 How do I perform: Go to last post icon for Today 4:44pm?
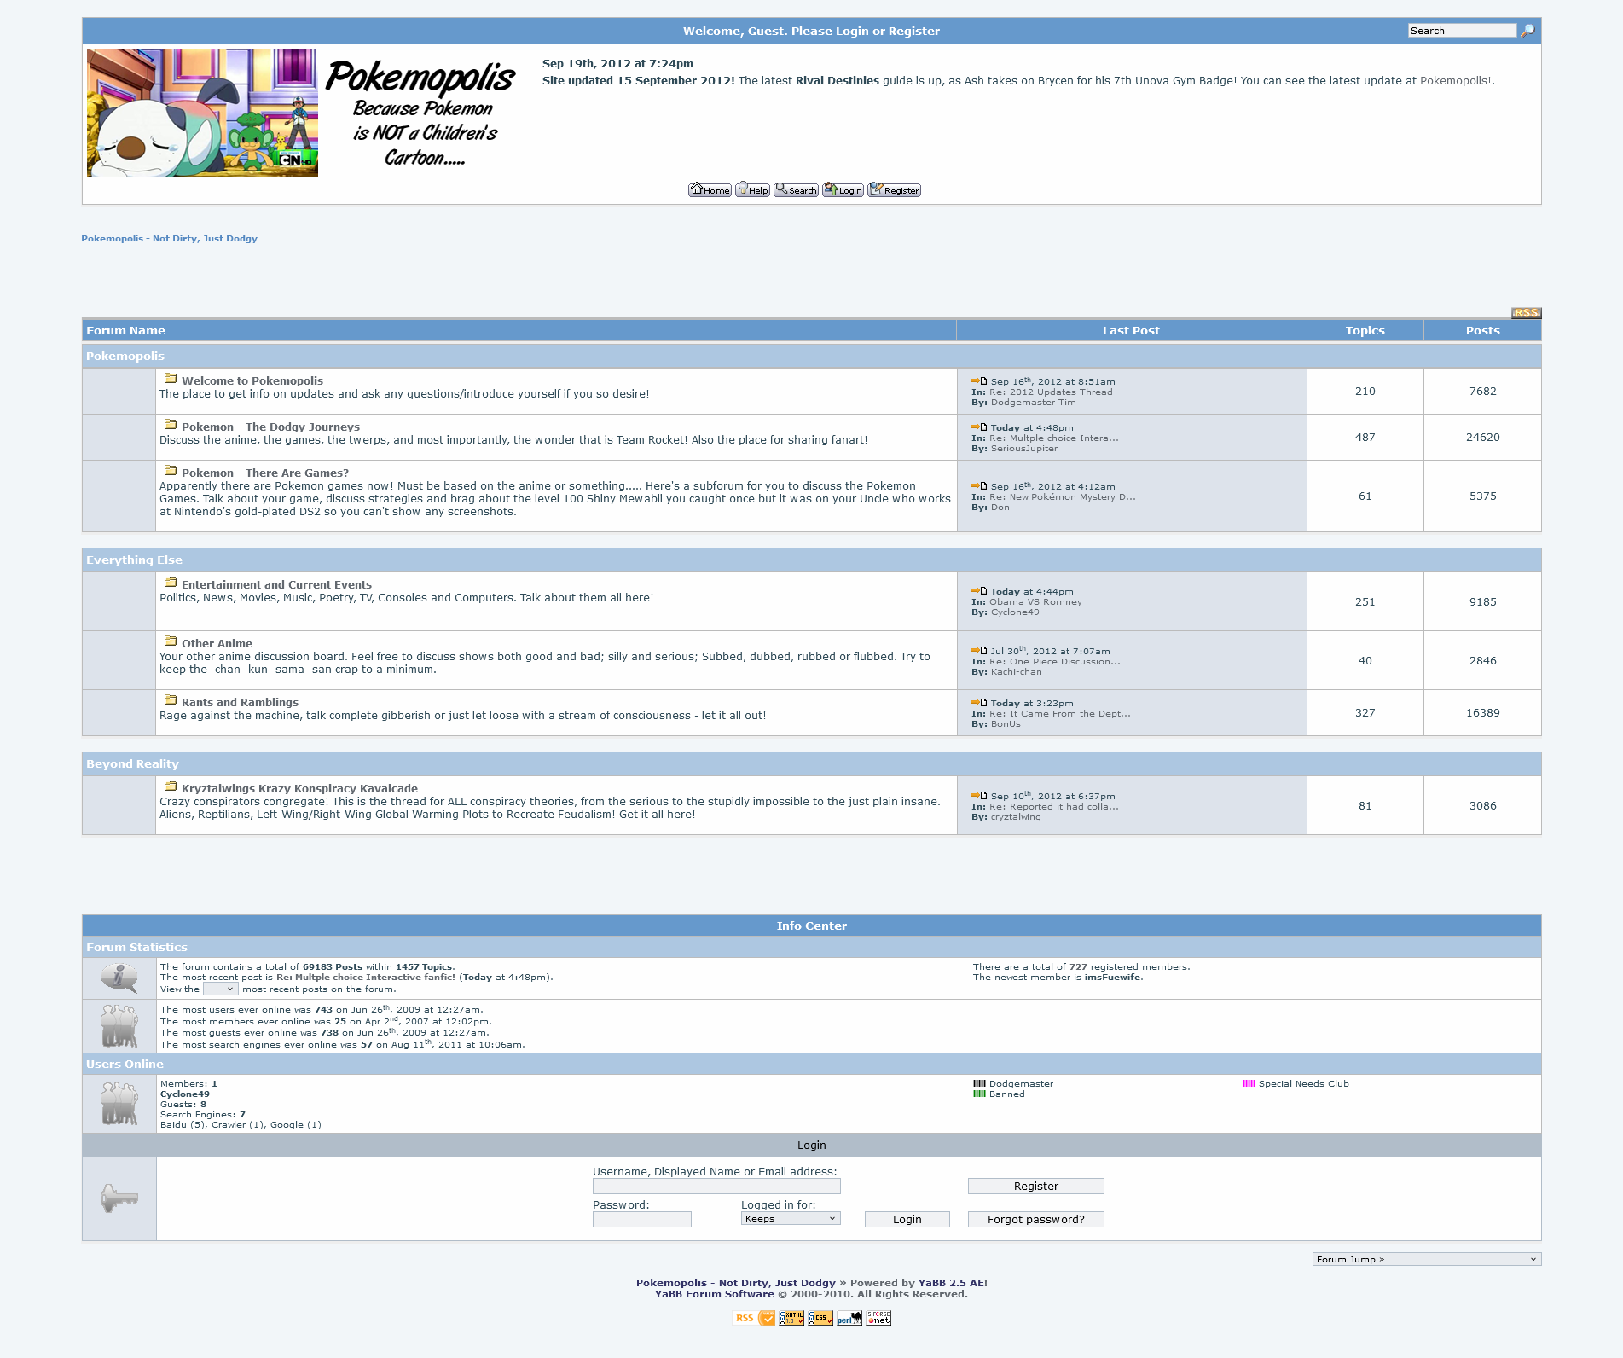[x=979, y=591]
